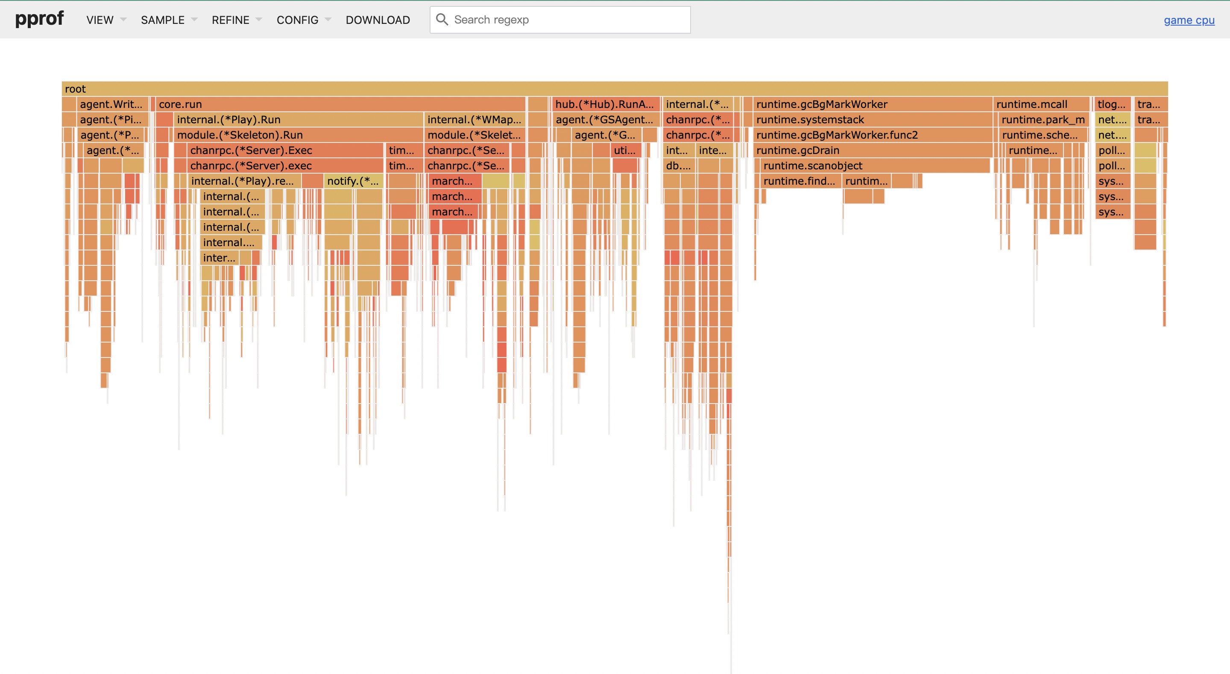Click the DOWNLOAD menu item
1230x674 pixels.
(x=378, y=20)
